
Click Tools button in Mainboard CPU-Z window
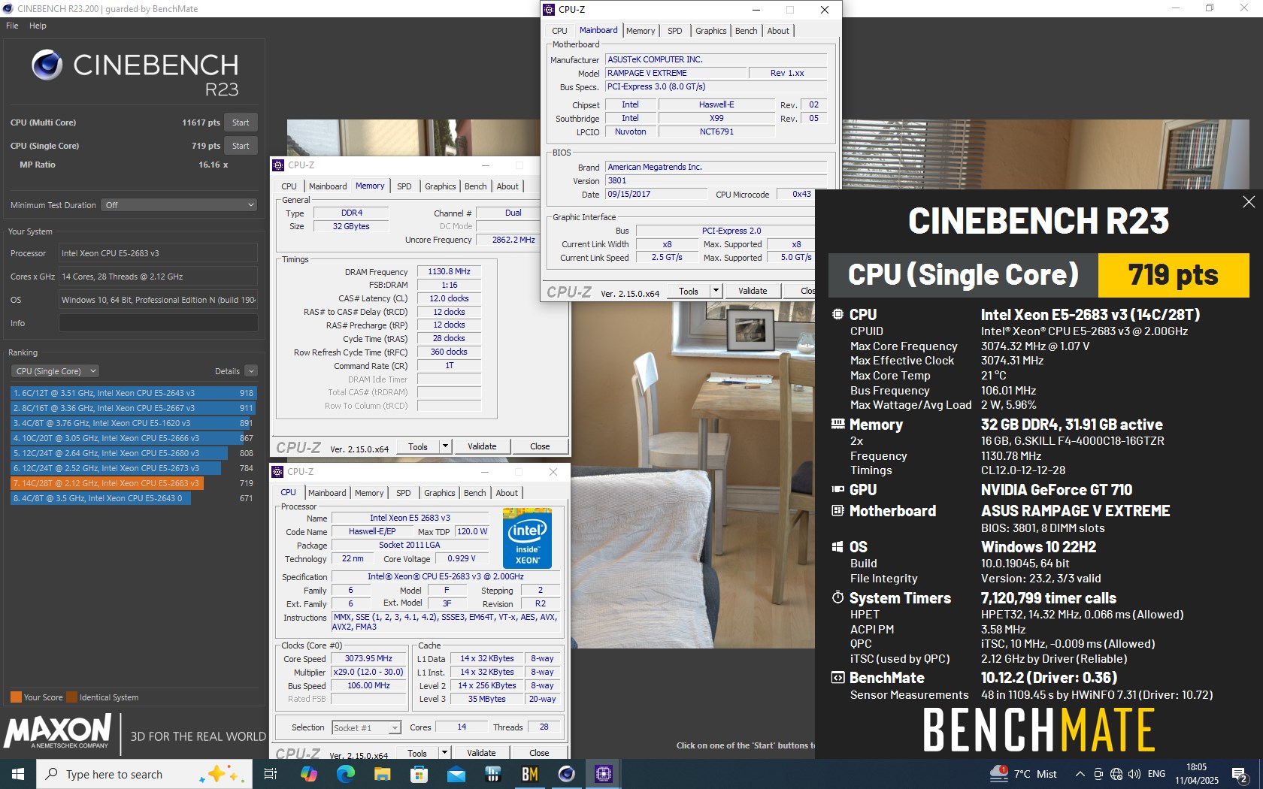689,291
